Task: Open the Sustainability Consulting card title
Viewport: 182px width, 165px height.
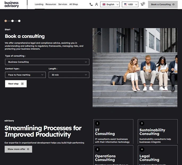Action: click(152, 132)
